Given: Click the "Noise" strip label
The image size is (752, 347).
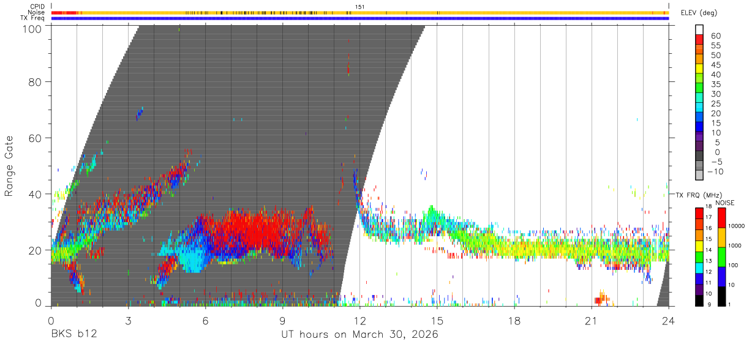Looking at the screenshot, I should coord(37,12).
